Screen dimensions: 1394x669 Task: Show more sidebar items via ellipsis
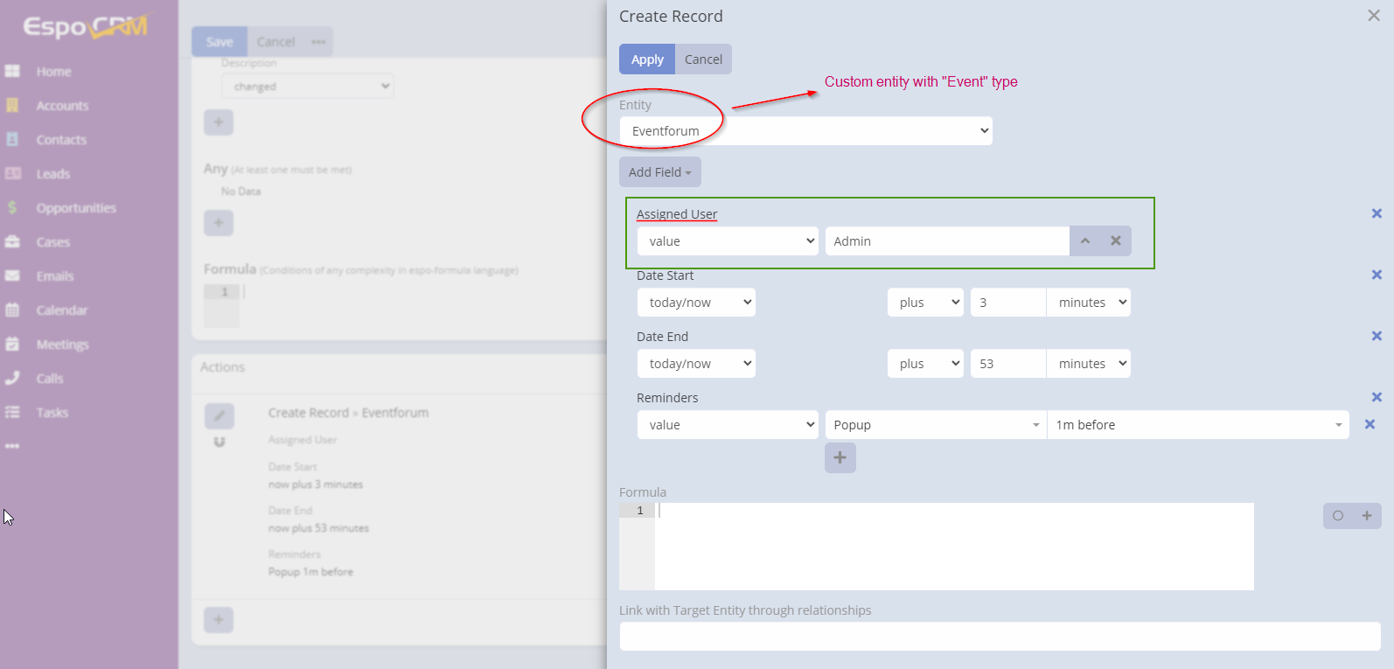coord(12,446)
